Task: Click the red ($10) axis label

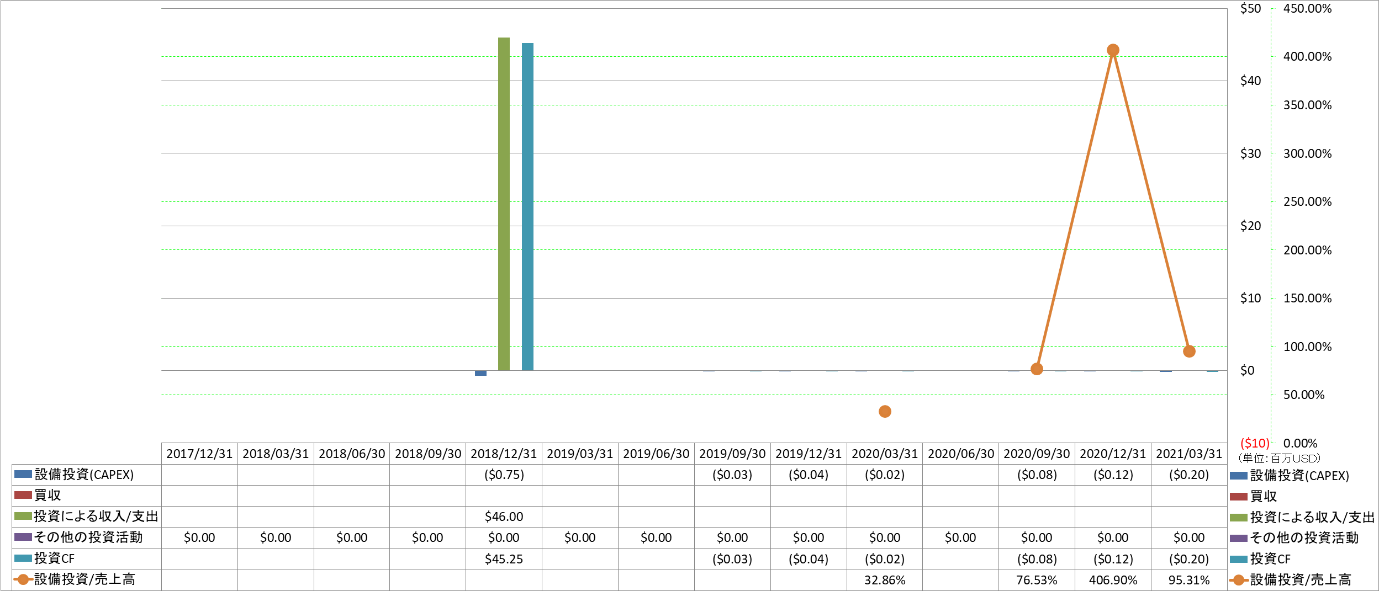Action: [1255, 443]
